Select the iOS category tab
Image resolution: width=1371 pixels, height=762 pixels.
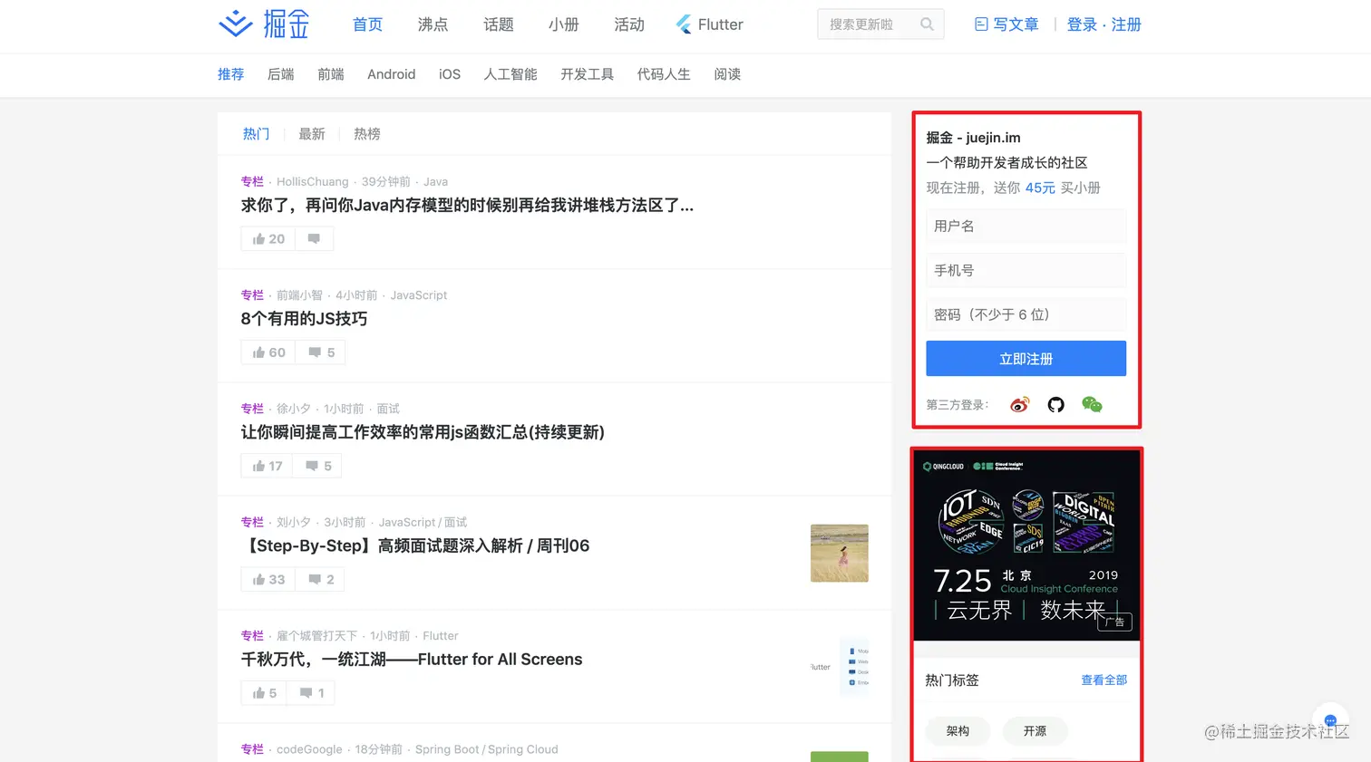450,74
